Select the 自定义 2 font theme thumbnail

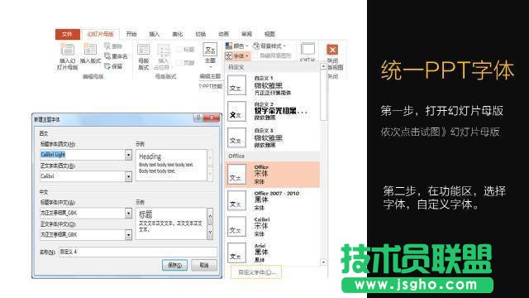236,111
